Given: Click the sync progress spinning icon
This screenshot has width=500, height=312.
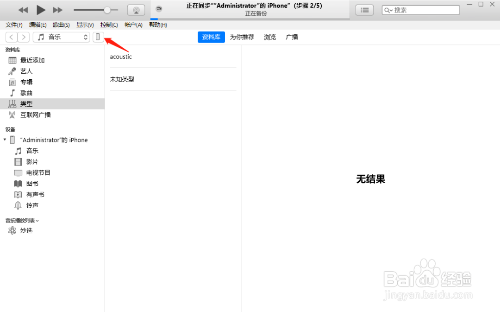Looking at the screenshot, I should point(158,9).
